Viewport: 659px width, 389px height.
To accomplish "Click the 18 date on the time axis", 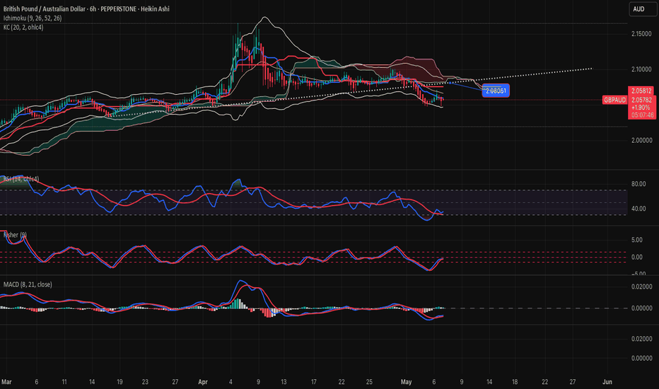I will point(515,382).
